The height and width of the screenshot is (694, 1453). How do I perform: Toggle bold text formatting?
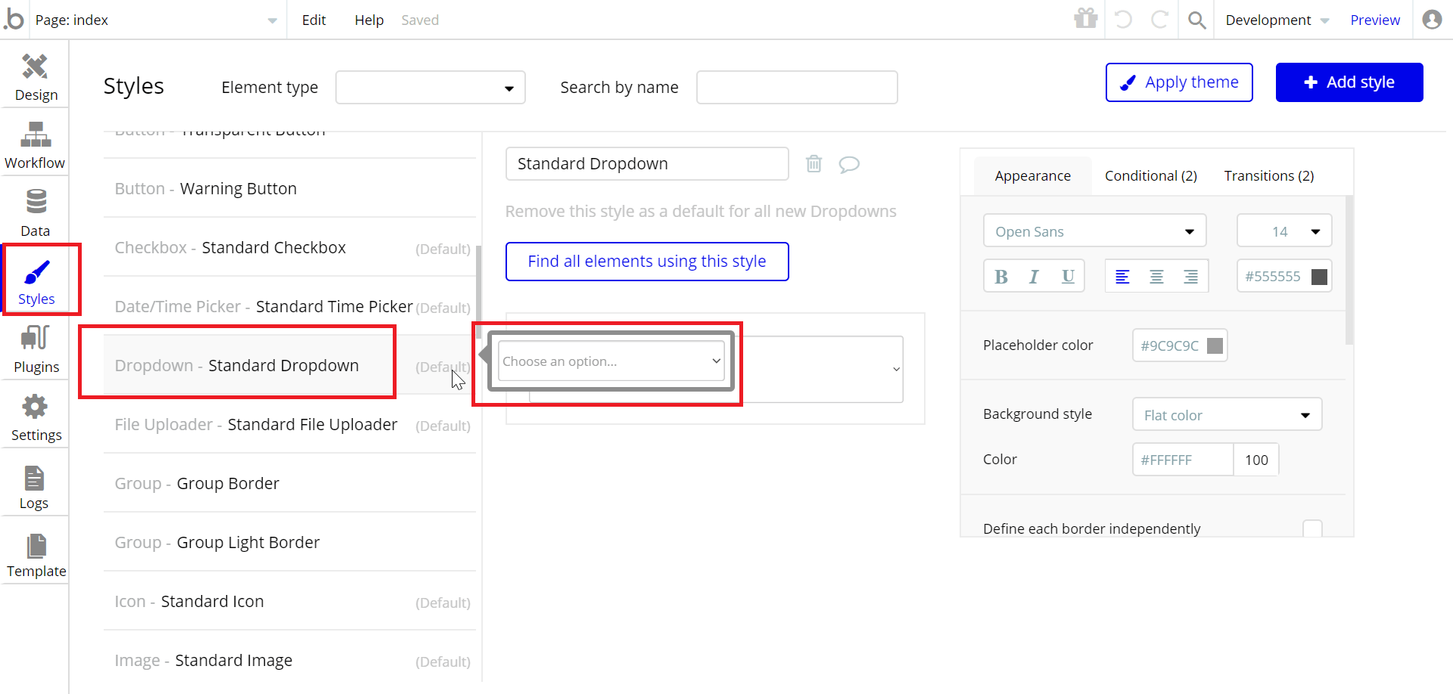[x=1001, y=277]
